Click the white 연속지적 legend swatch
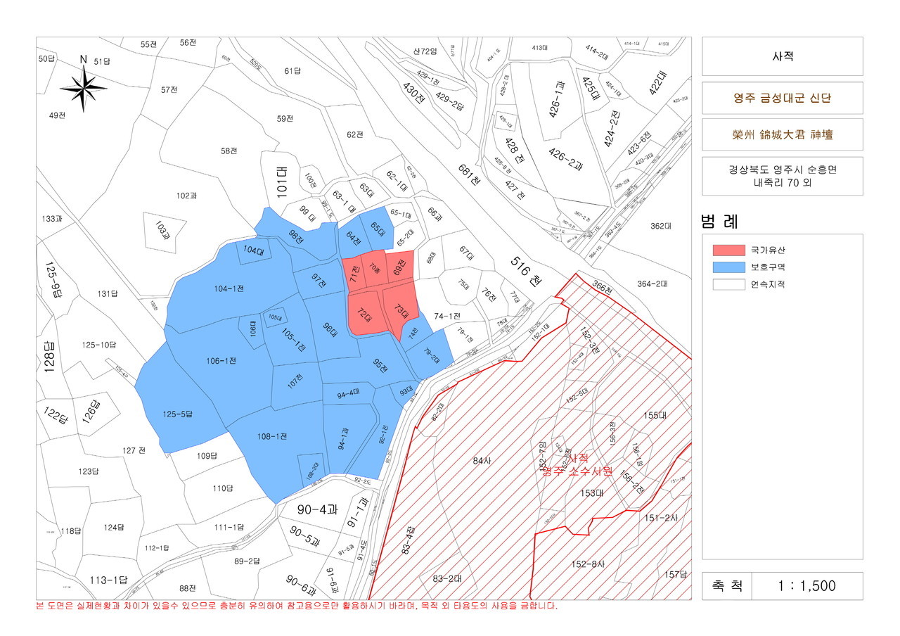 [728, 285]
